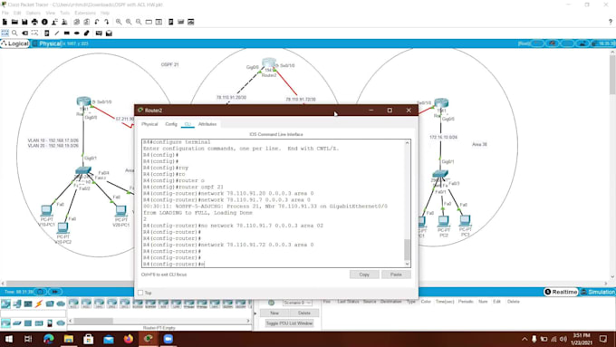Click the Add Simple PDU envelope icon
This screenshot has height=347, width=616.
[99, 33]
